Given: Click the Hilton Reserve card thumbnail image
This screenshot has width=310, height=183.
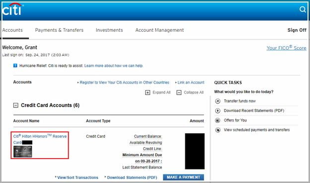Looking at the screenshot, I should [23, 152].
